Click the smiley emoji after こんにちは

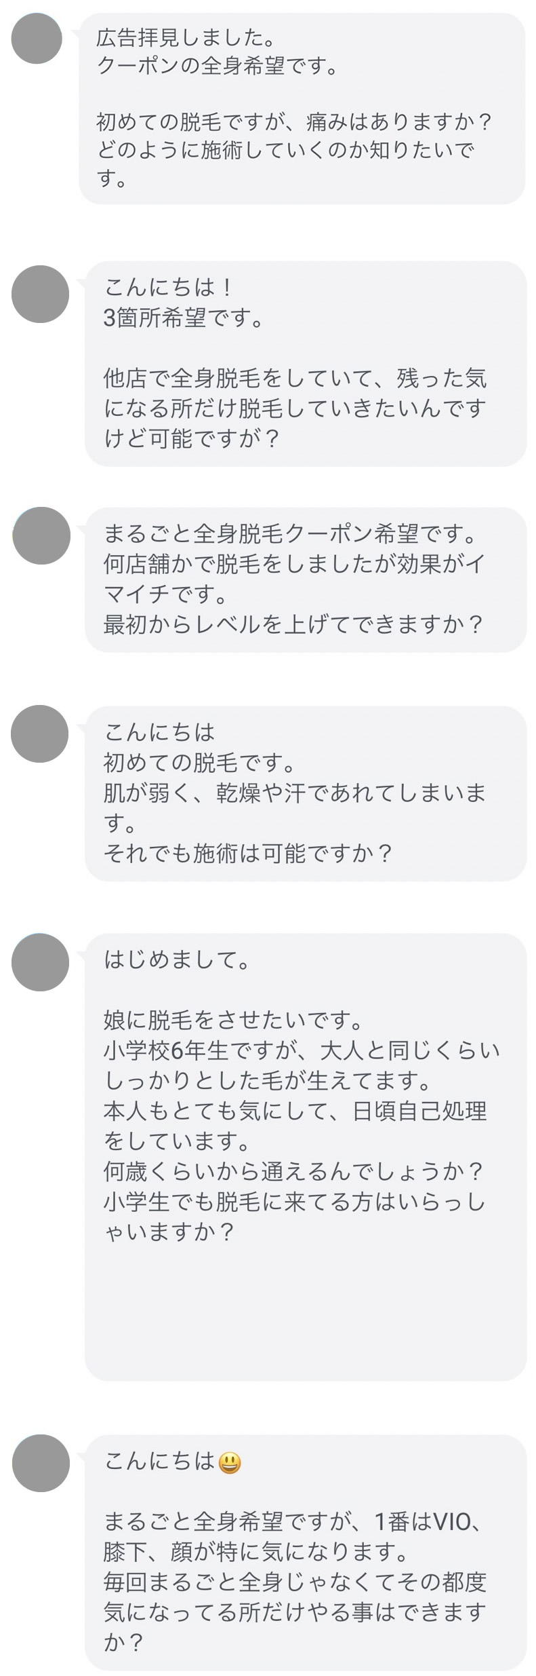pyautogui.click(x=230, y=1463)
